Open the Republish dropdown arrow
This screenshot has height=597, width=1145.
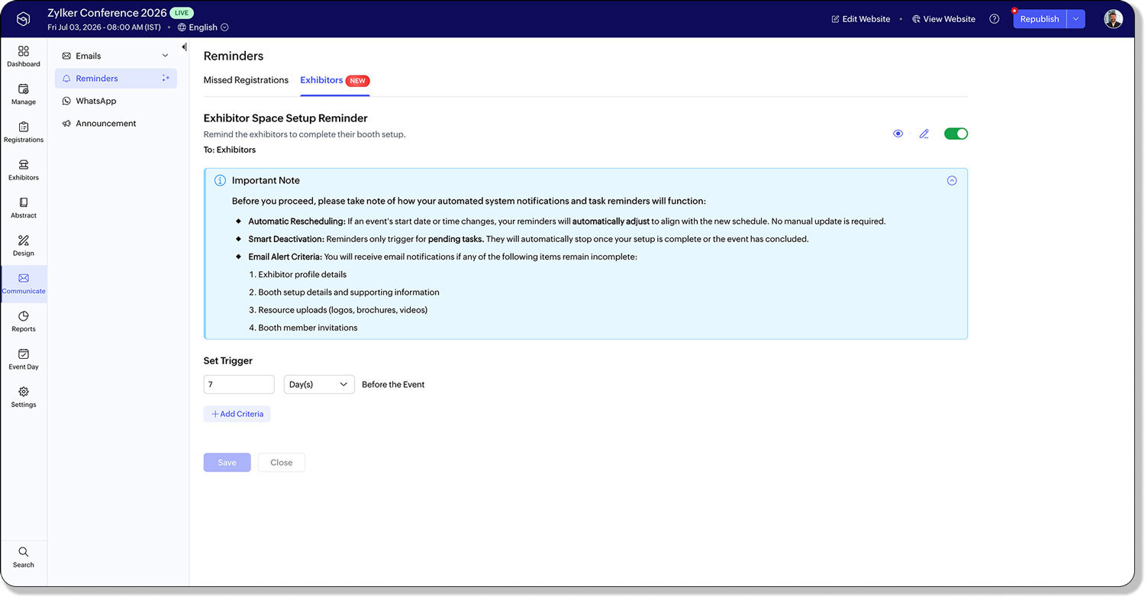point(1076,19)
